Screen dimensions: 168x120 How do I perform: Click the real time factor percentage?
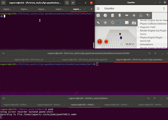pos(130,44)
